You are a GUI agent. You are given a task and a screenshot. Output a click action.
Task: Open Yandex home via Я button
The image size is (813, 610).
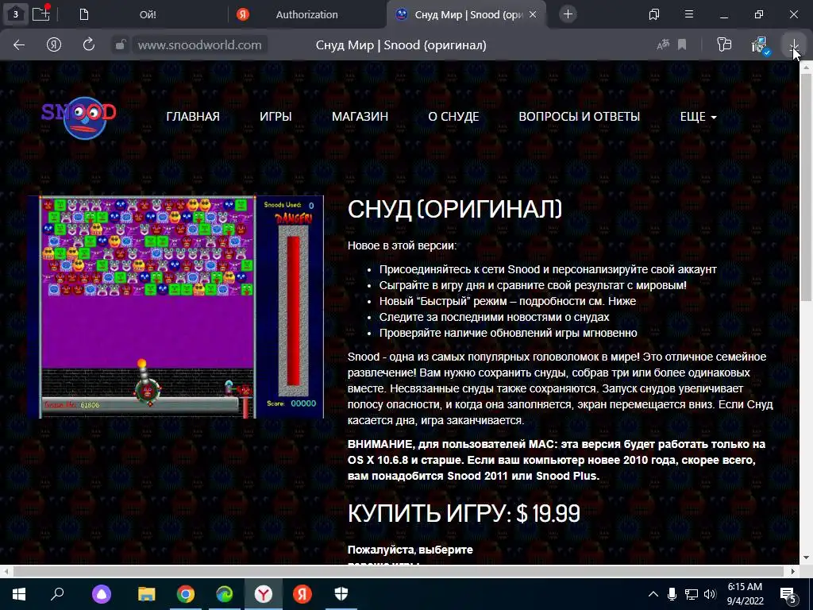point(54,45)
